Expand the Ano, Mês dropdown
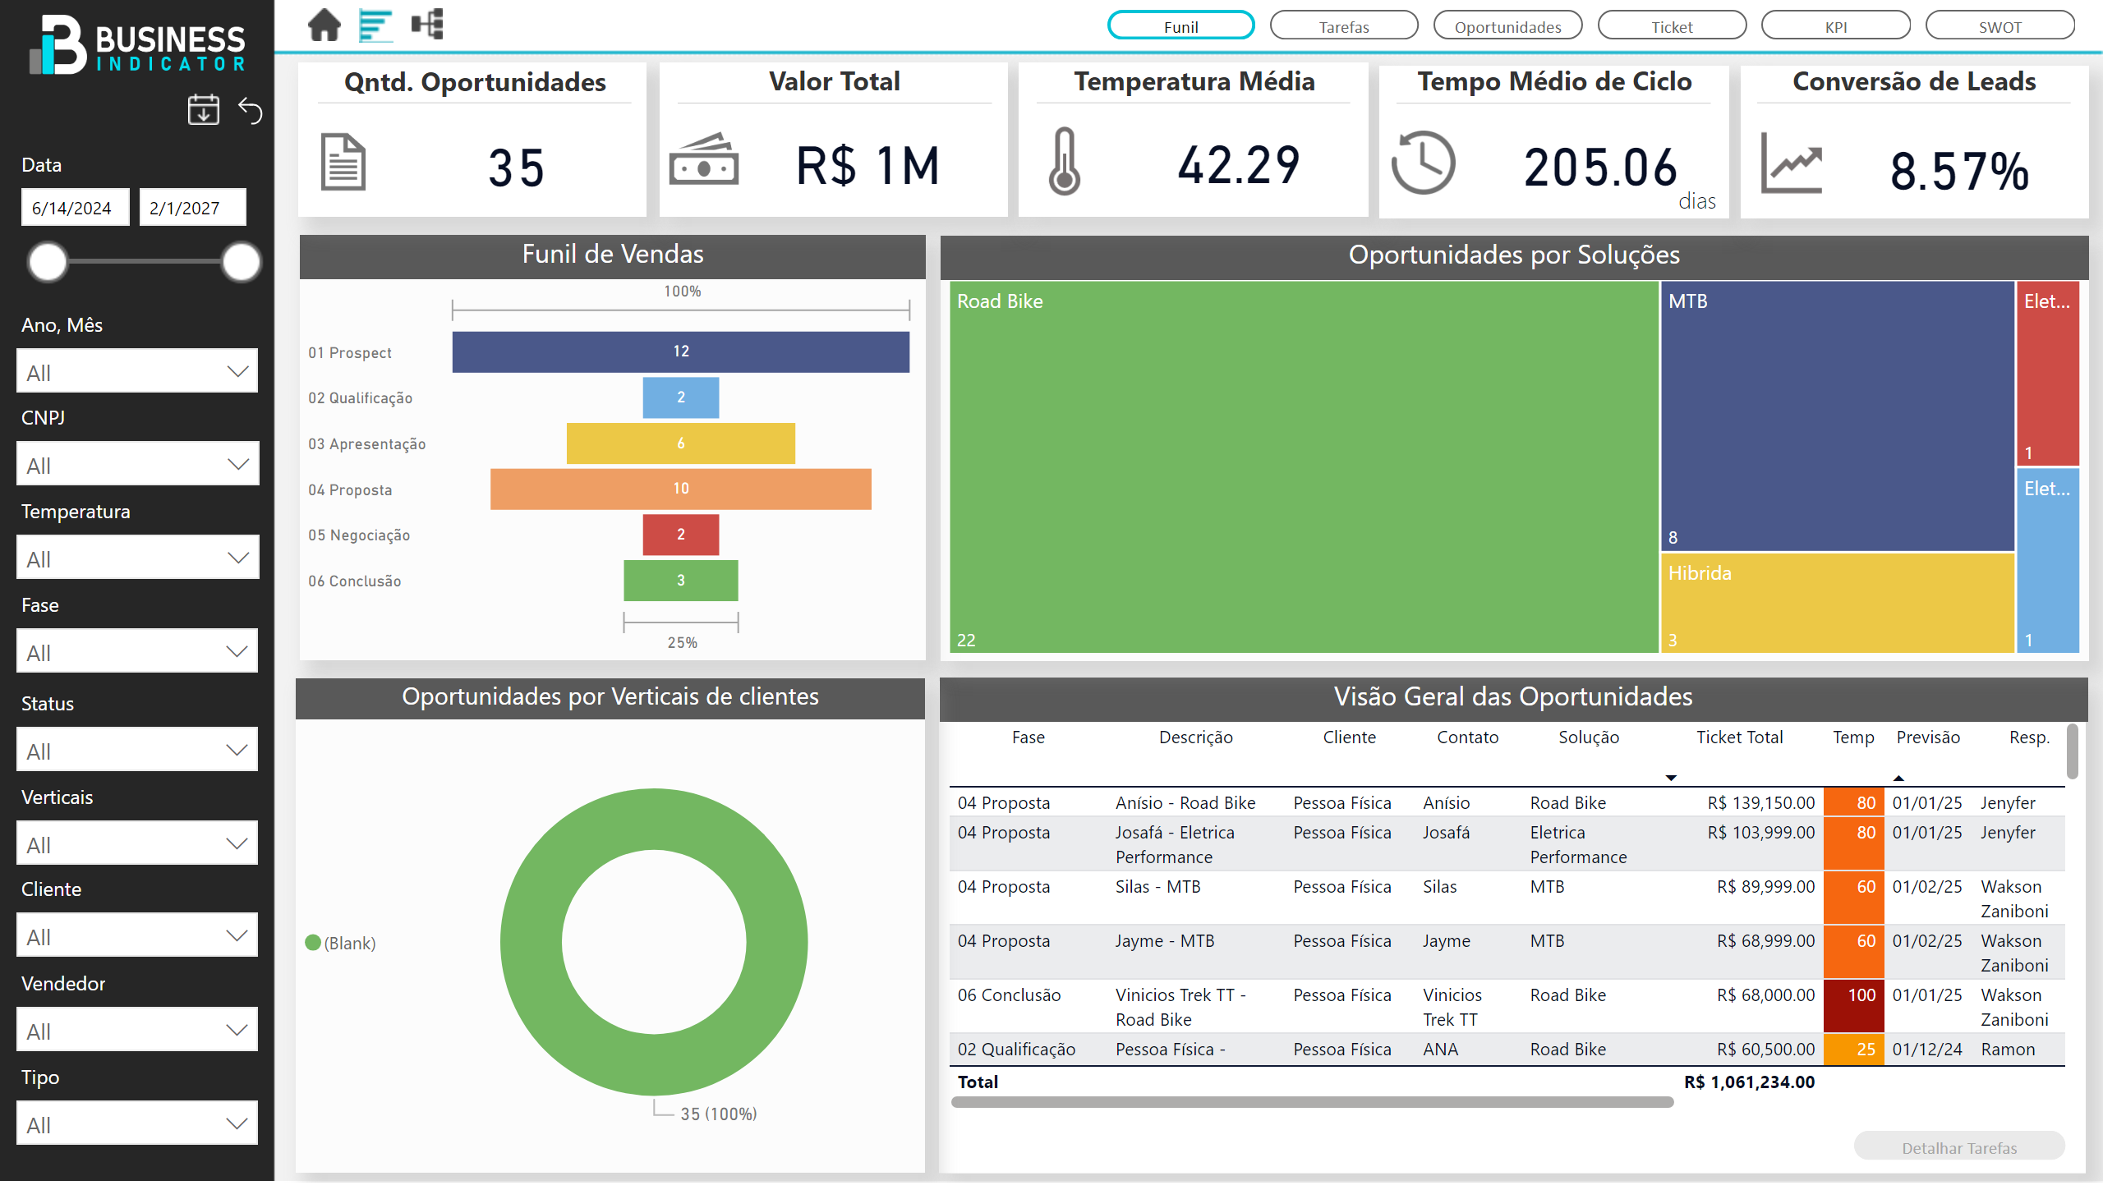The image size is (2103, 1199). 136,372
